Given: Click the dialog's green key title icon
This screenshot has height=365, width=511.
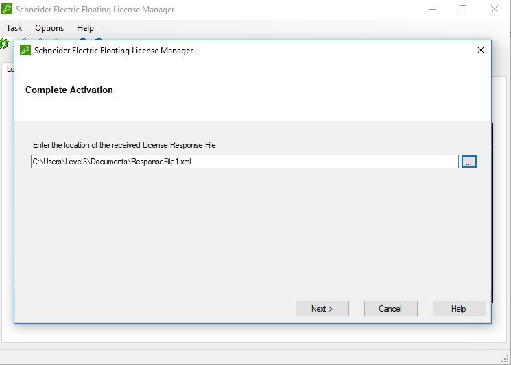Looking at the screenshot, I should (25, 50).
